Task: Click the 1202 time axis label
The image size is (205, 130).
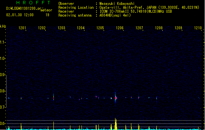Action: pyautogui.click(x=42, y=28)
